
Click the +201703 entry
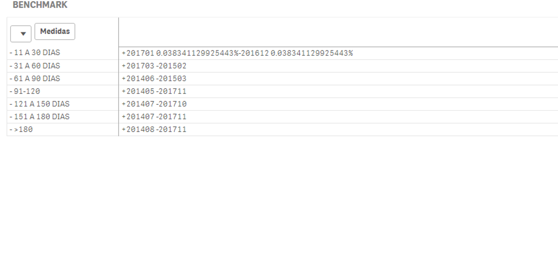point(138,66)
